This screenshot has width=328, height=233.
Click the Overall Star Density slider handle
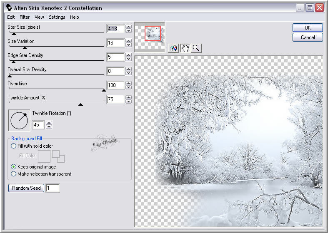pos(10,76)
